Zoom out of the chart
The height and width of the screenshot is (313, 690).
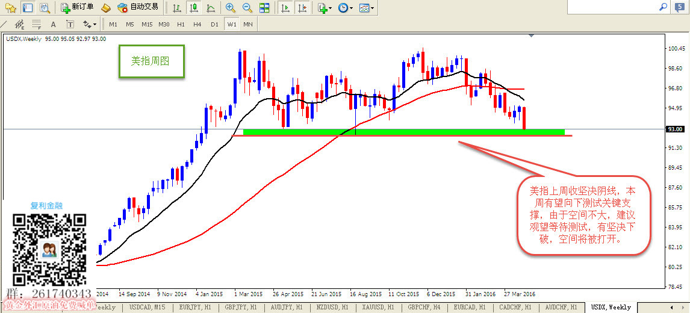pos(247,7)
